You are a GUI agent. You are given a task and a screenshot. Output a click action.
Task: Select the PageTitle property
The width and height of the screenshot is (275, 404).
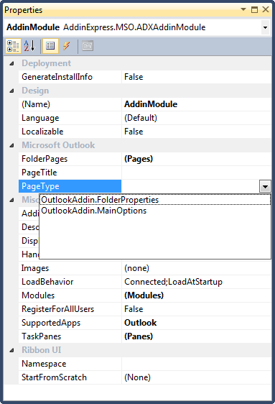[x=70, y=173]
